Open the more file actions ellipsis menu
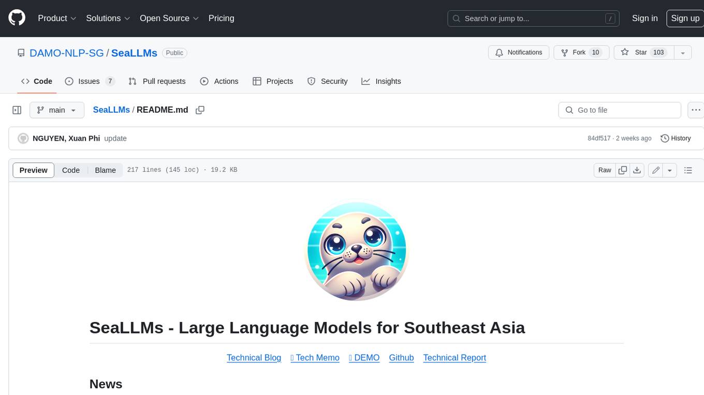The height and width of the screenshot is (395, 704). (x=696, y=110)
